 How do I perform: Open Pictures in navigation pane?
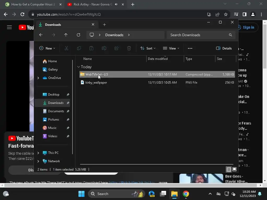pyautogui.click(x=53, y=120)
